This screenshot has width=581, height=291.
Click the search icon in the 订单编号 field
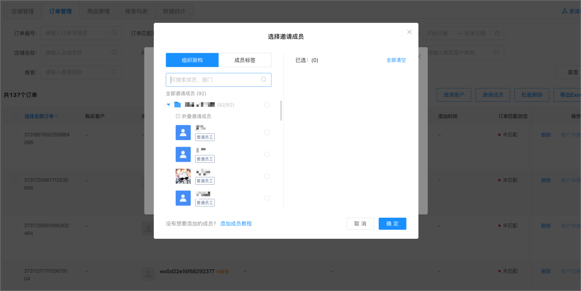tap(114, 33)
